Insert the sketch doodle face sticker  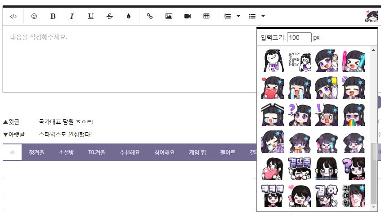pyautogui.click(x=273, y=61)
